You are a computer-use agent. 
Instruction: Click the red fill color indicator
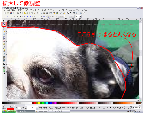11,109
